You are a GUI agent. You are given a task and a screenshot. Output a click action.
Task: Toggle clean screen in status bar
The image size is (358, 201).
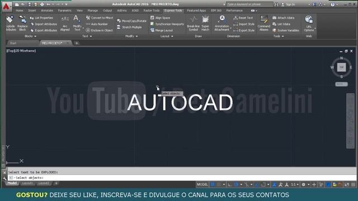point(347,185)
